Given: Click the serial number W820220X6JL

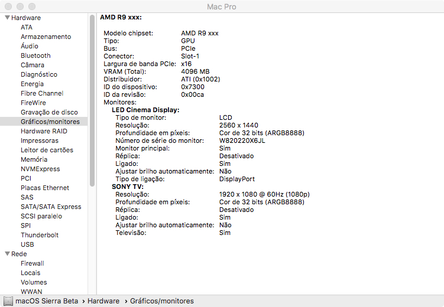Looking at the screenshot, I should (x=242, y=141).
